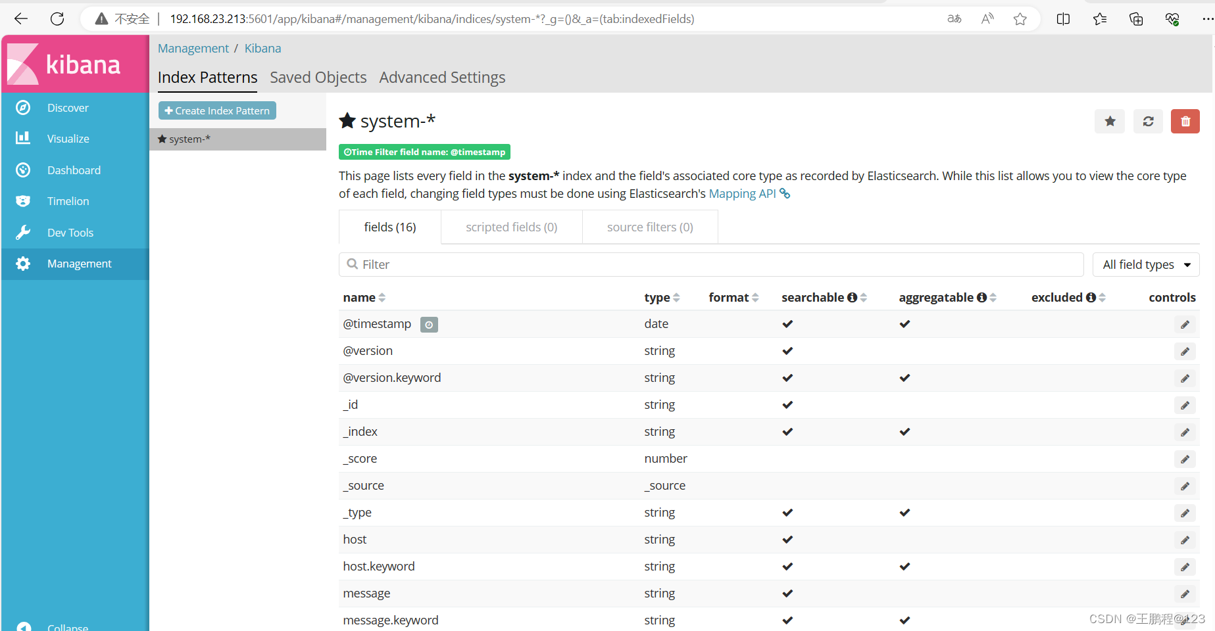1215x631 pixels.
Task: Switch to source filters tab
Action: click(x=649, y=227)
